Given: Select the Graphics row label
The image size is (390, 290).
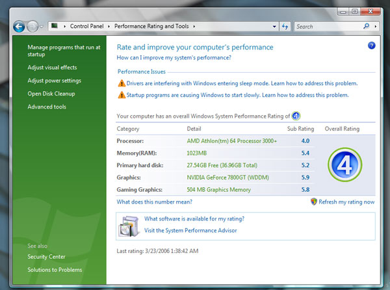Looking at the screenshot, I should tap(129, 178).
